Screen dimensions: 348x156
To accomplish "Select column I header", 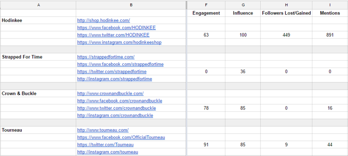I will (330, 5).
